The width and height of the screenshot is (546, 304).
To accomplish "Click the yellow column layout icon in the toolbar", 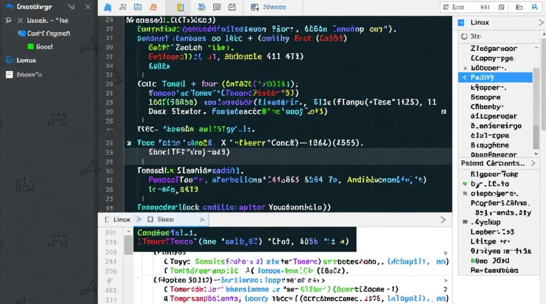I will pos(180,7).
